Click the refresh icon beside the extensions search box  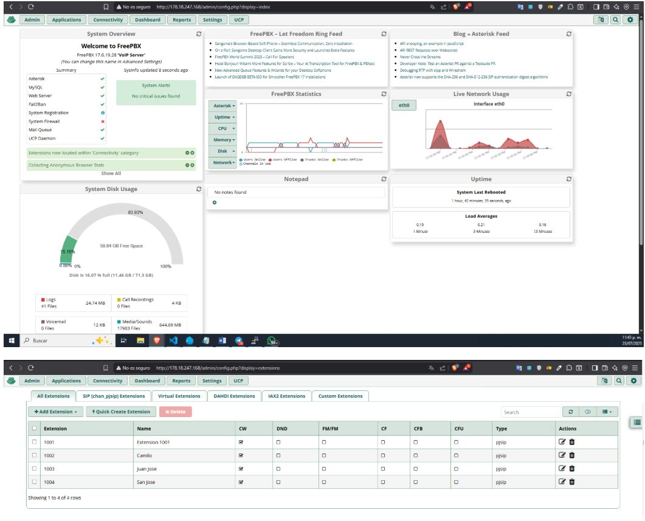click(570, 412)
